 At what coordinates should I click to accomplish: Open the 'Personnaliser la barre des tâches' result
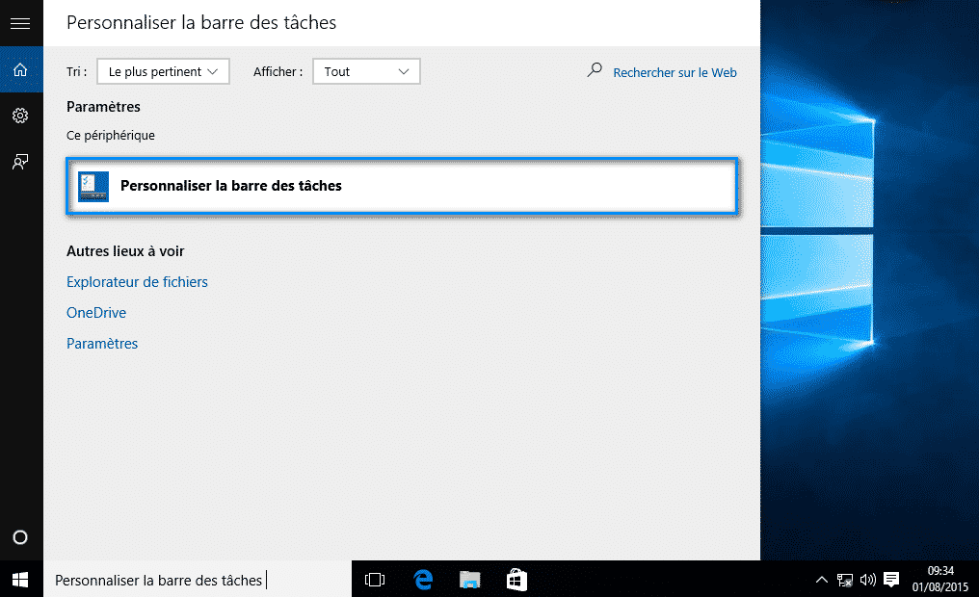click(x=402, y=186)
